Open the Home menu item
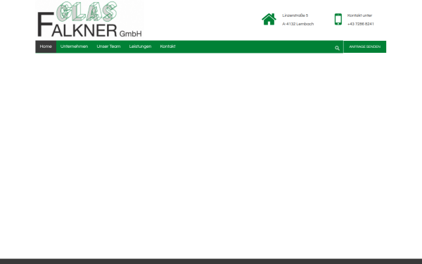Screen dimensions: 422x264 pos(46,46)
